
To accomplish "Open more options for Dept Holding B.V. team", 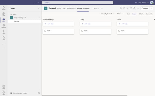I will [39, 18].
